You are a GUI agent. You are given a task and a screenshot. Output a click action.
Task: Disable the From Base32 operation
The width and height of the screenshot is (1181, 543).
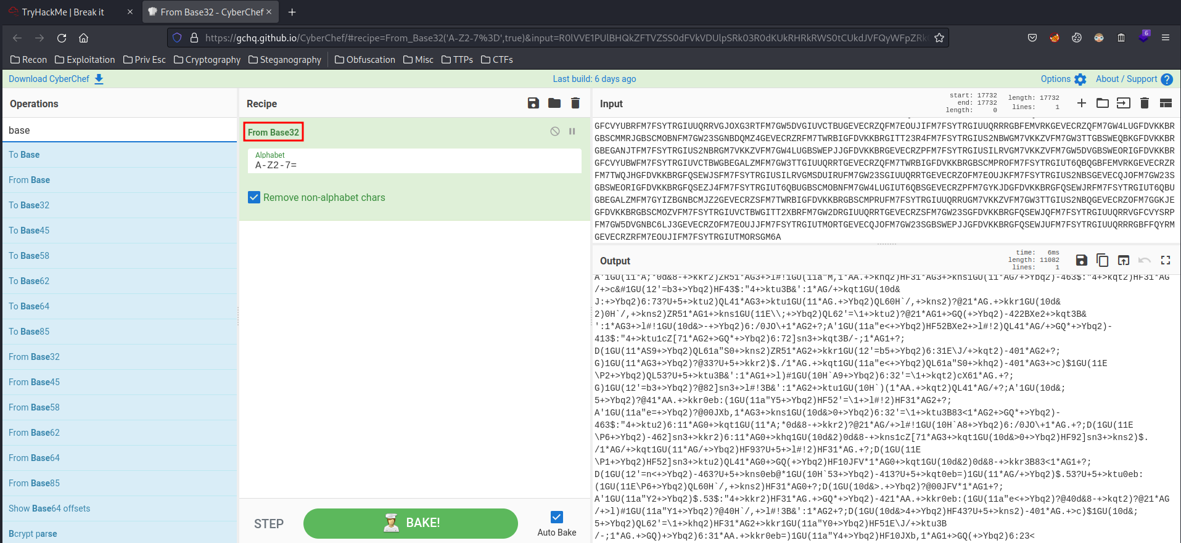555,131
